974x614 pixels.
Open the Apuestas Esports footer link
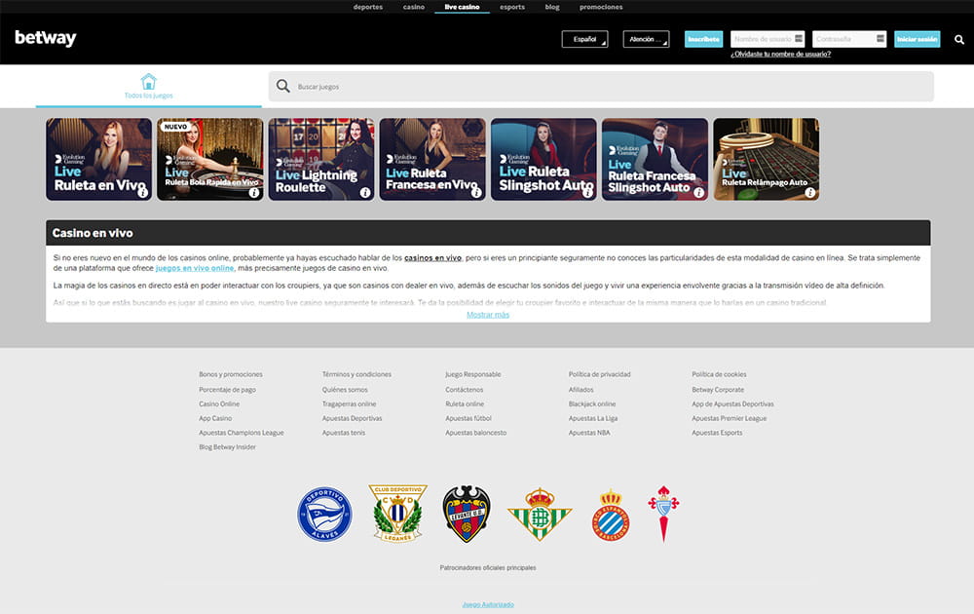[x=717, y=433]
